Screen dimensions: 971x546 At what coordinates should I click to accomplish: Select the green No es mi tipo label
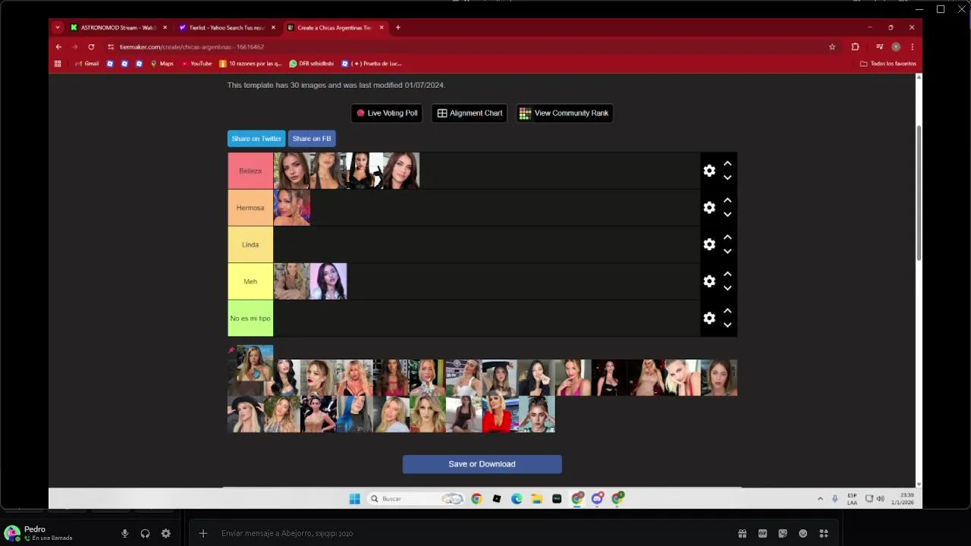click(250, 318)
